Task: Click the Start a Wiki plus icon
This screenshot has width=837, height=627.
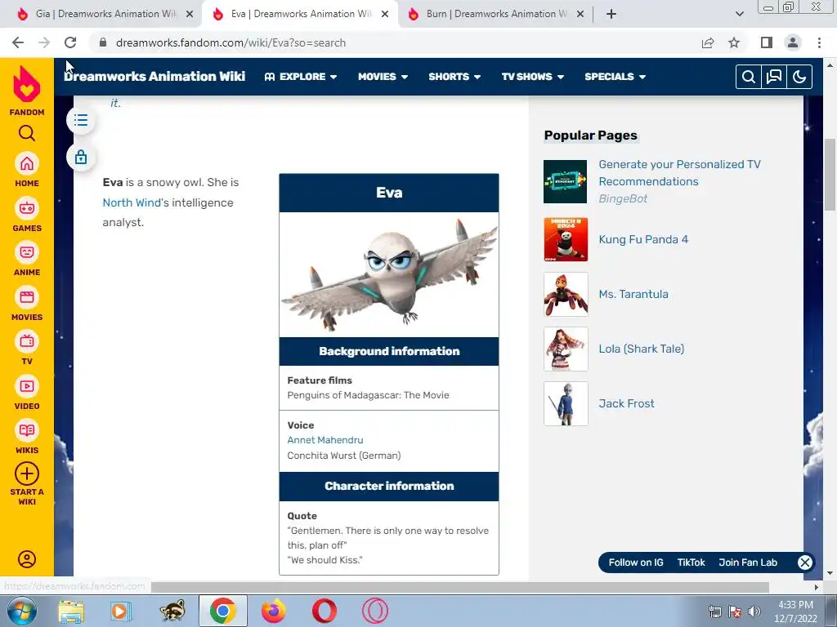Action: [x=27, y=474]
